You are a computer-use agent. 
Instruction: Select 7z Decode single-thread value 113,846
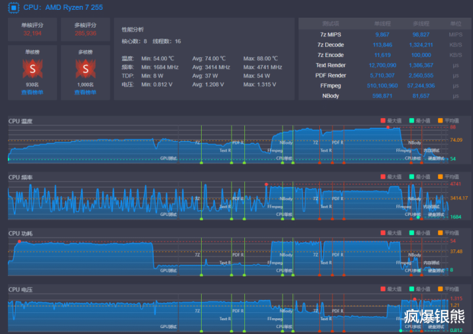click(382, 45)
